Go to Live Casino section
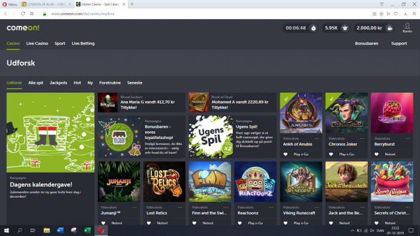Screen dimensions: 420x236 pos(37,43)
